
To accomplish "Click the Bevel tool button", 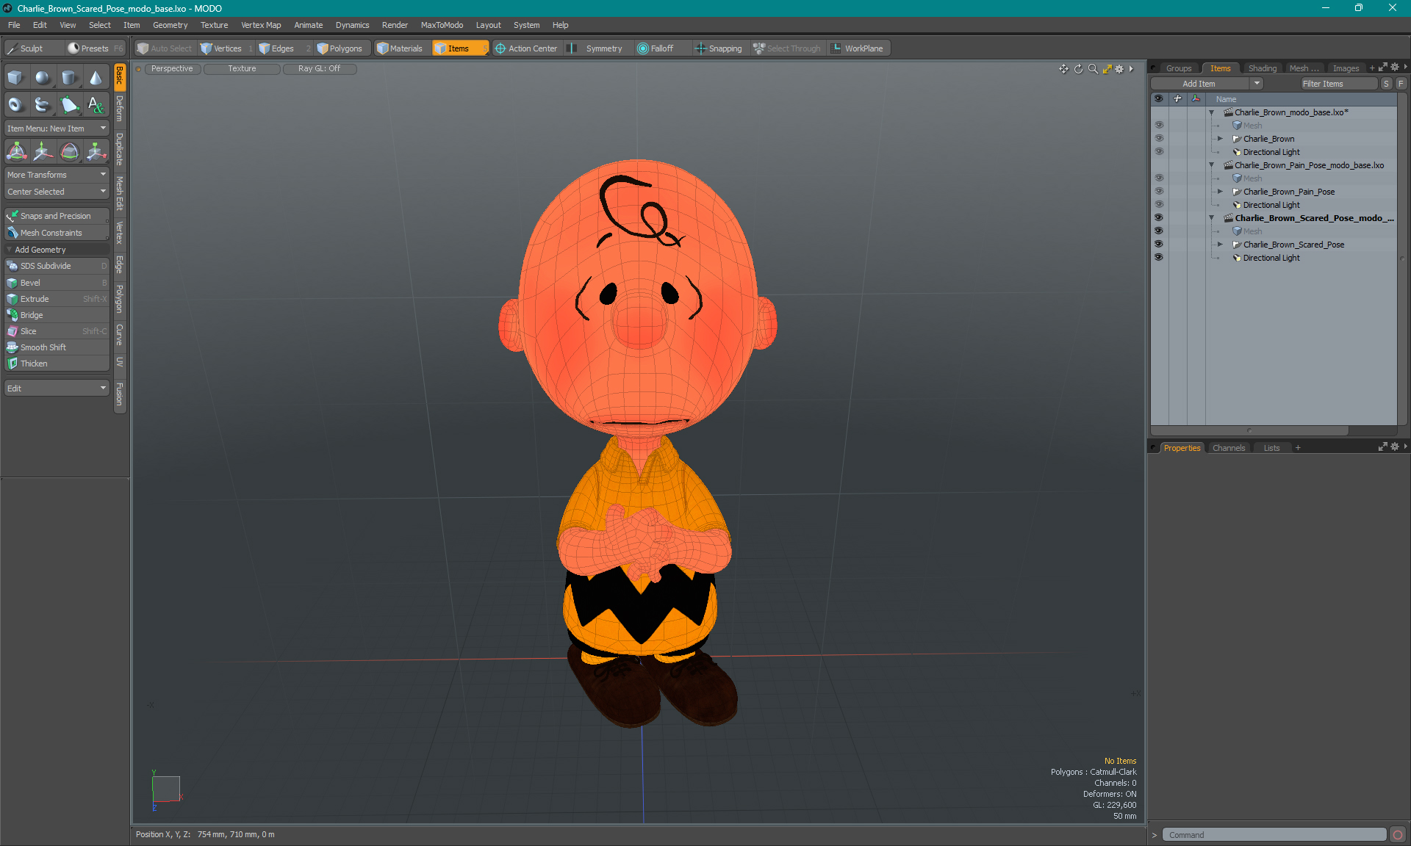I will [x=57, y=283].
